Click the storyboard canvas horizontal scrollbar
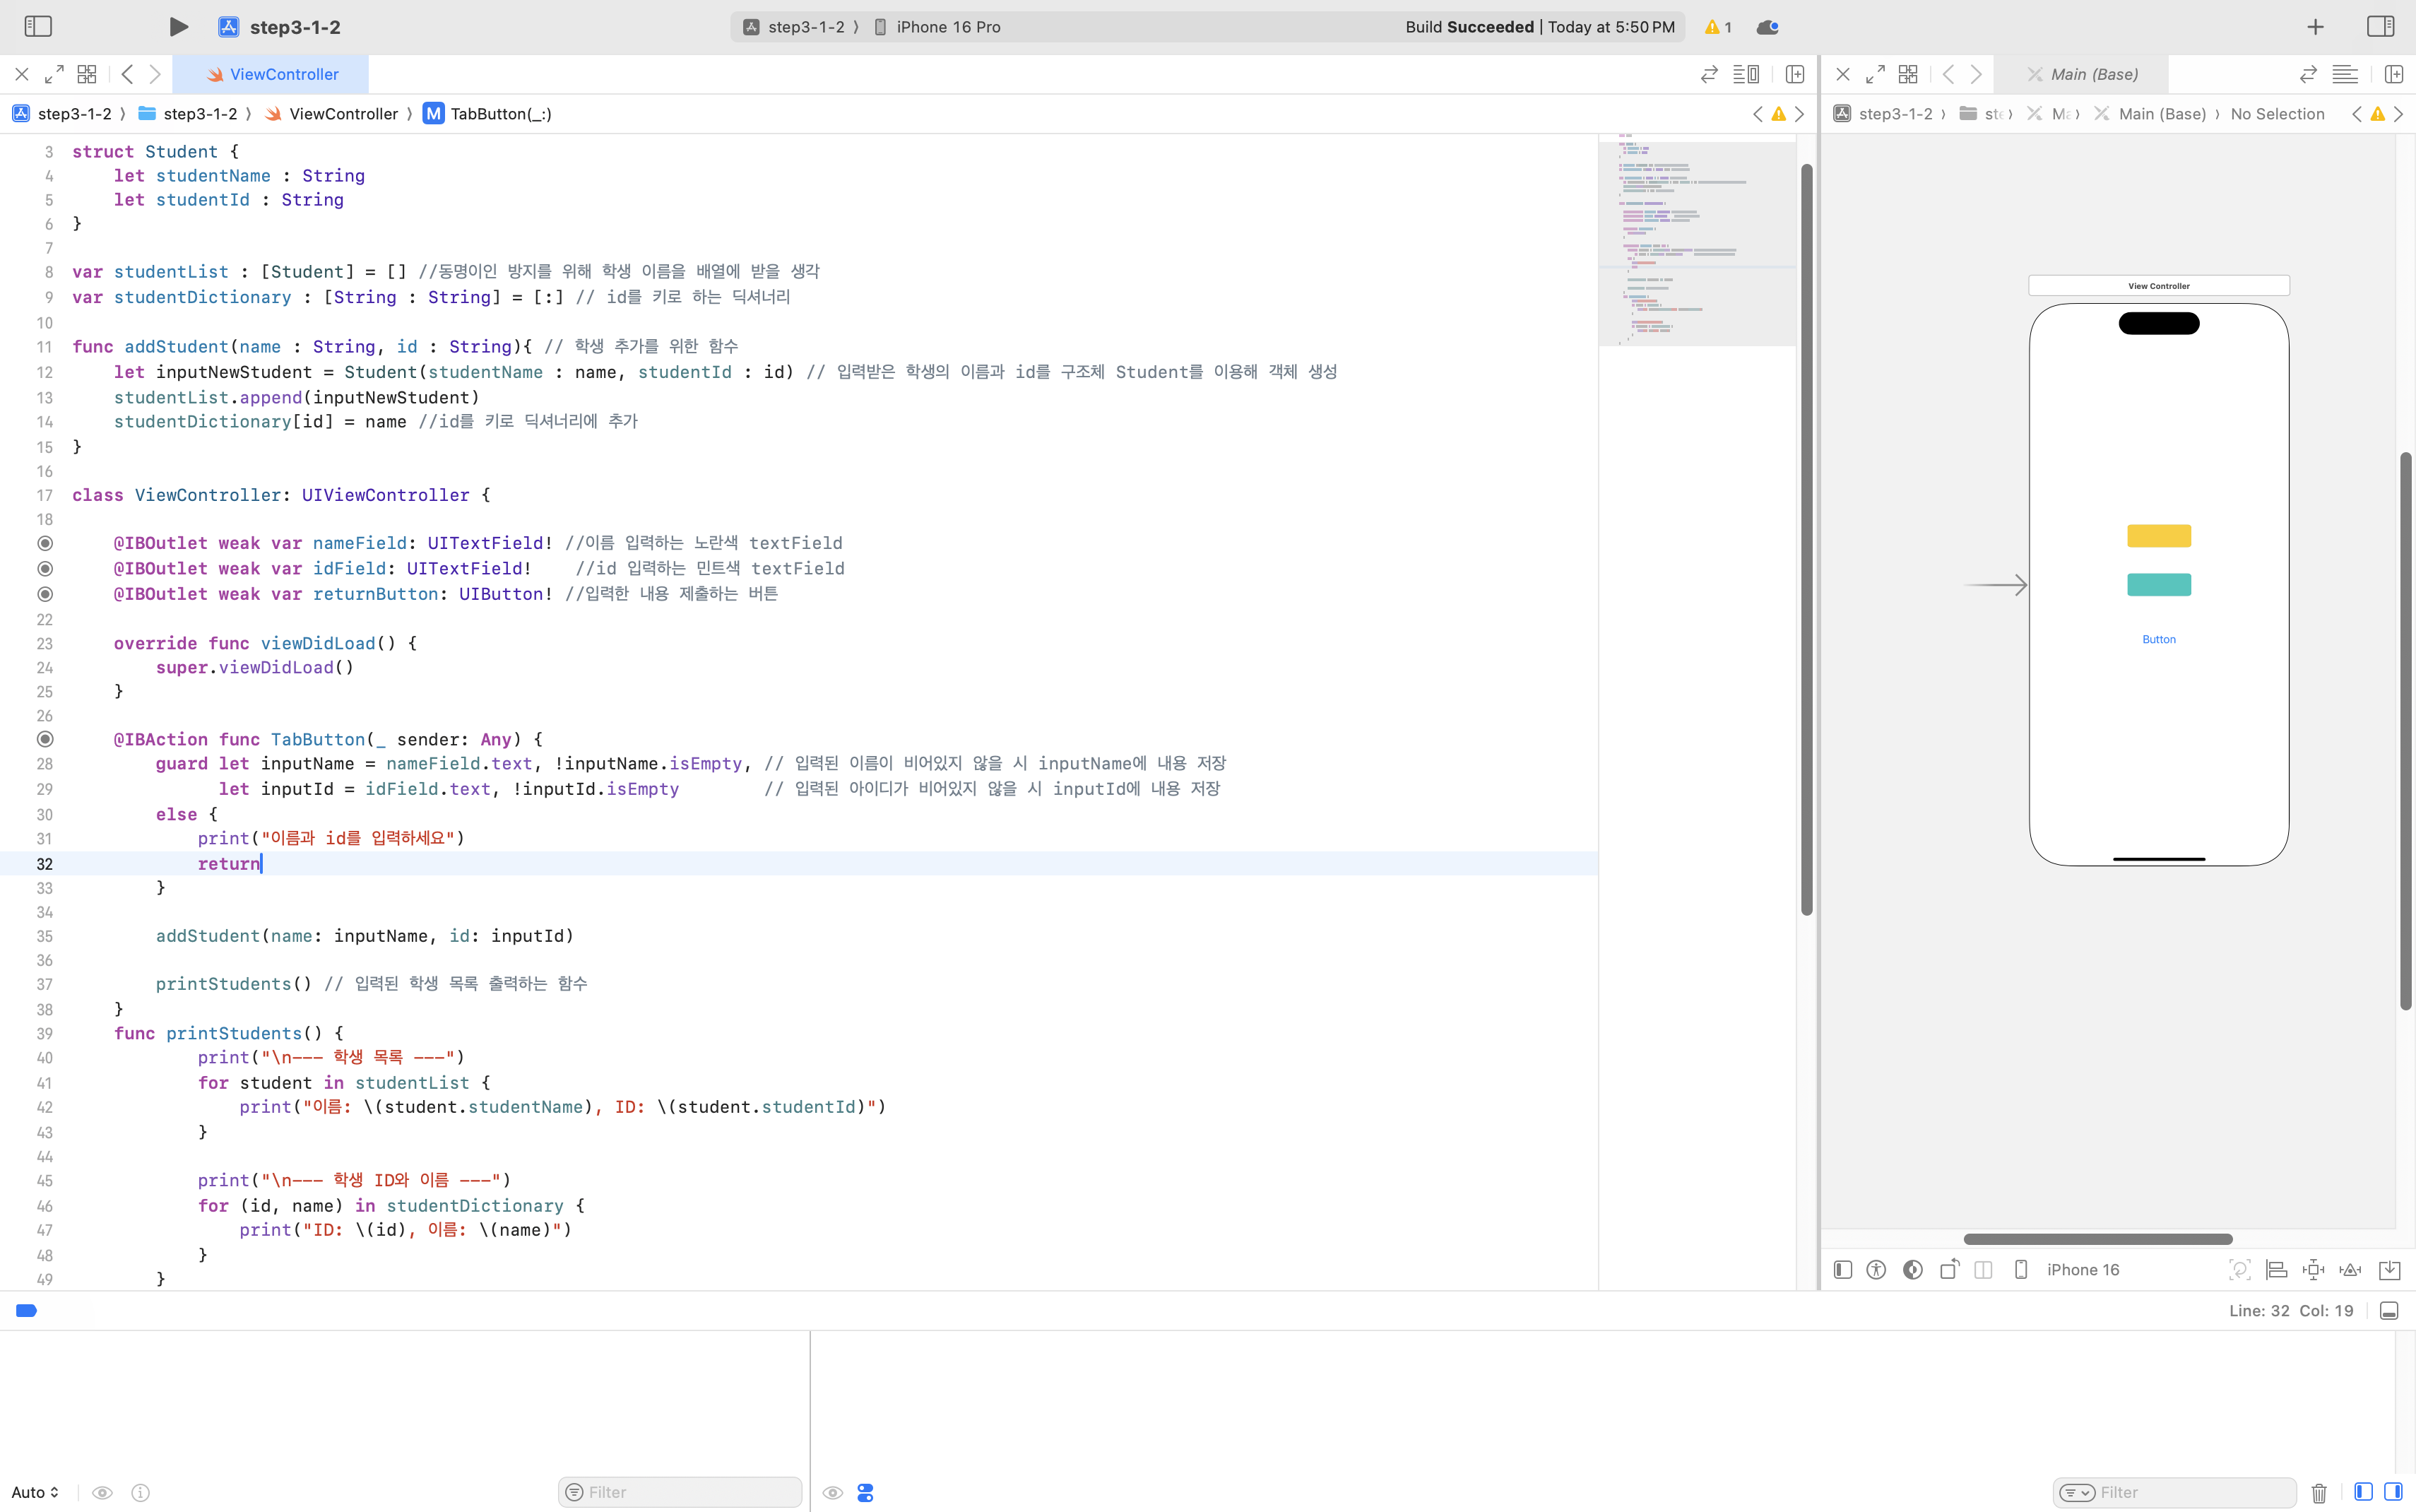 (x=2097, y=1239)
